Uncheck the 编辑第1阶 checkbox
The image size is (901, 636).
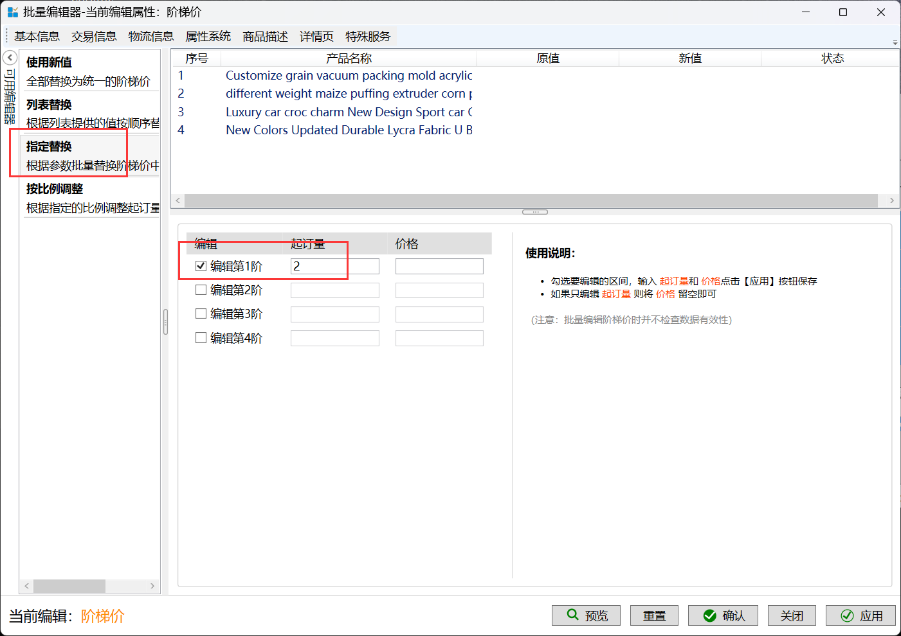tap(201, 266)
